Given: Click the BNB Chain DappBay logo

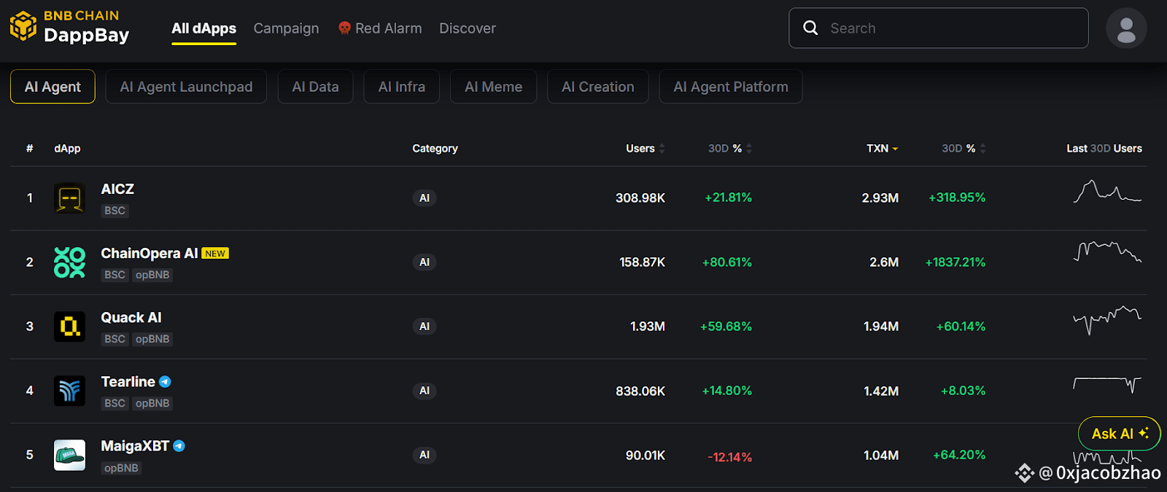Looking at the screenshot, I should coord(69,27).
